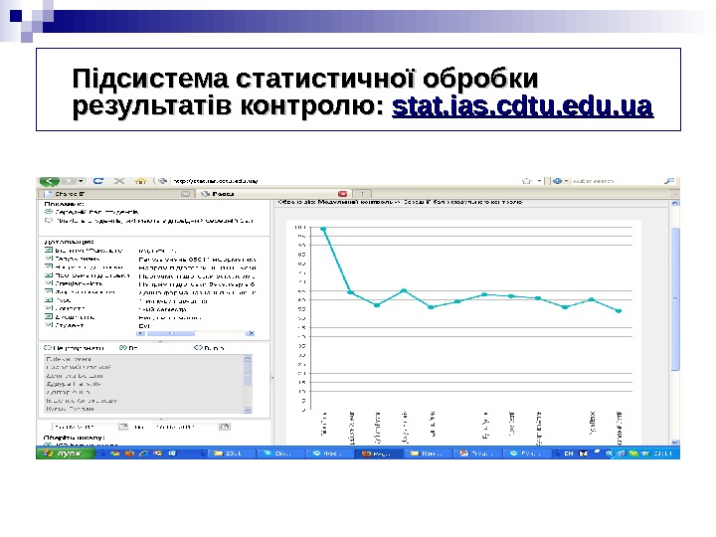
Task: Open the Windows 'пуск' Start button
Action: point(67,453)
